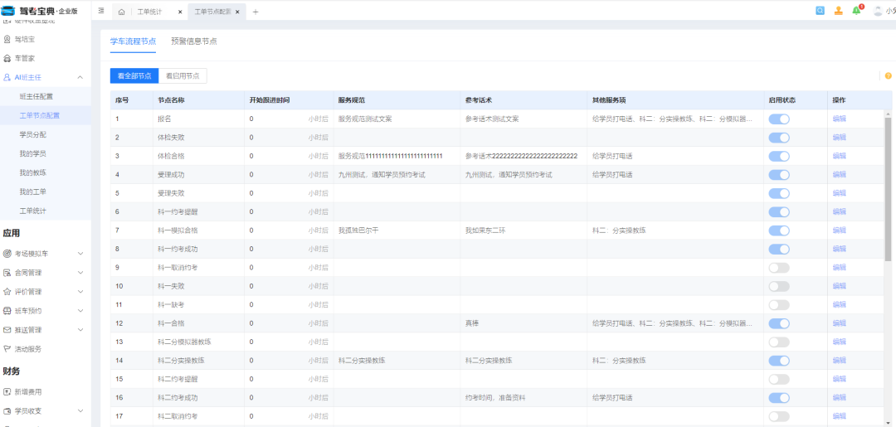
Task: Switch to 预警信息节点 tab
Action: [193, 41]
